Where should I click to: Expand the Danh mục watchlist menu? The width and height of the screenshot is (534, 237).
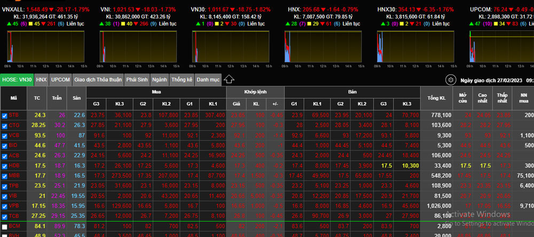click(x=208, y=80)
